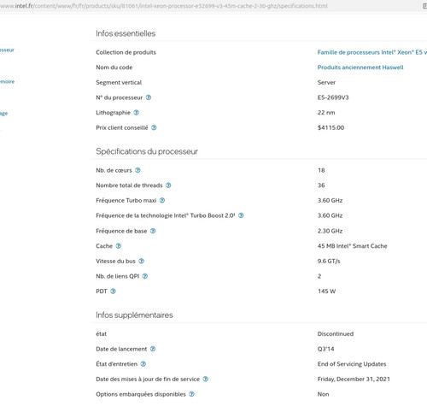
Task: Click sidebar link ending in 'esseur'
Action: tap(7, 50)
